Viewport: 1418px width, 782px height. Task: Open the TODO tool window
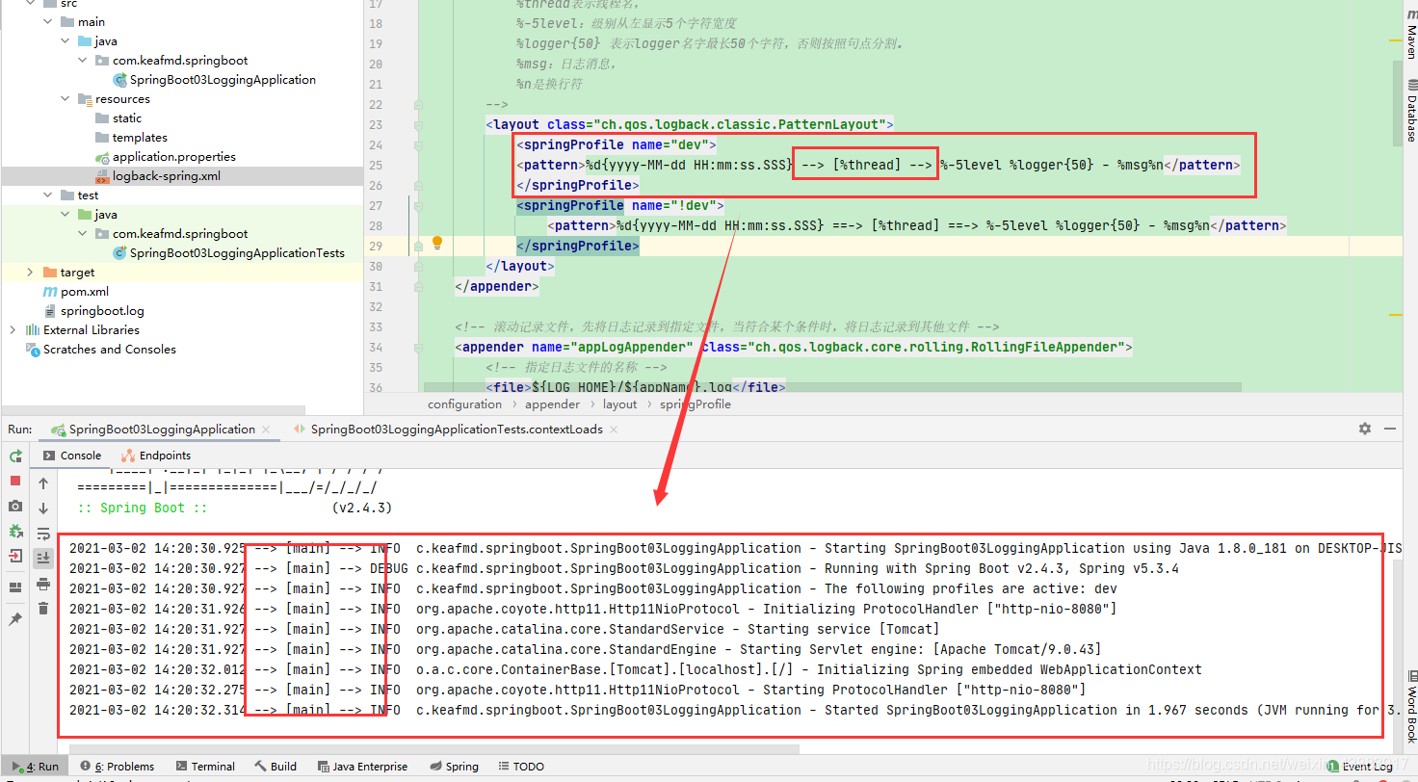click(x=521, y=767)
